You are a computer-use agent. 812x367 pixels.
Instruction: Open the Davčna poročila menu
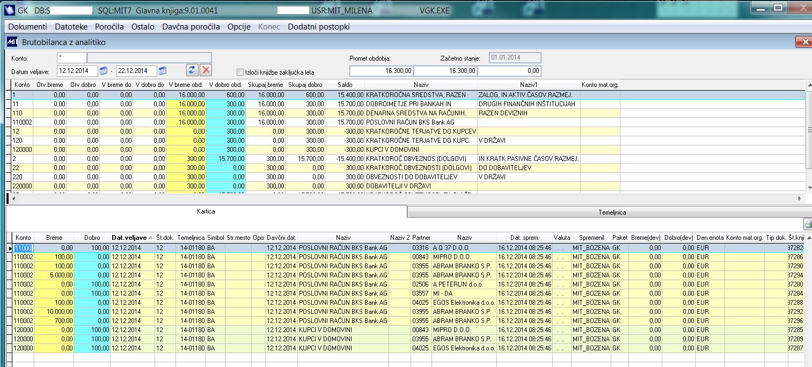pos(191,27)
